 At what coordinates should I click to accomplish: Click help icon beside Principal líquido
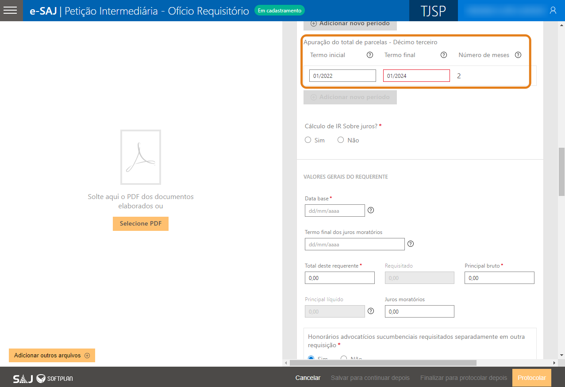pos(371,311)
